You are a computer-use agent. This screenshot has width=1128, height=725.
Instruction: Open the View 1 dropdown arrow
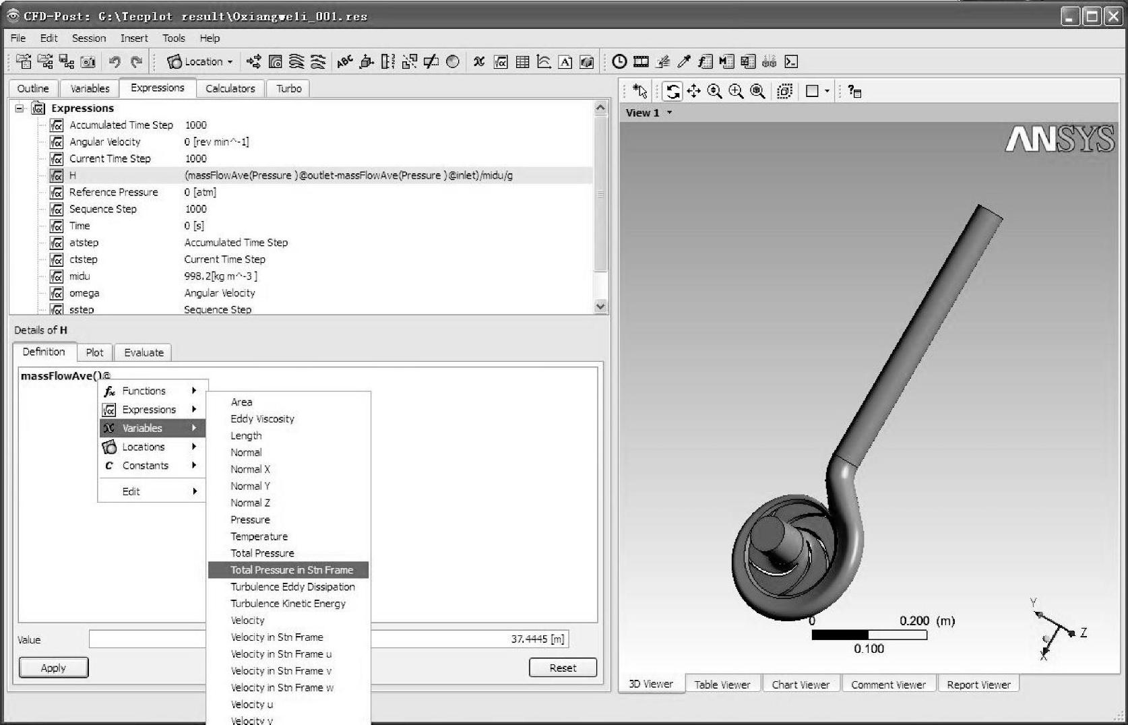point(669,113)
